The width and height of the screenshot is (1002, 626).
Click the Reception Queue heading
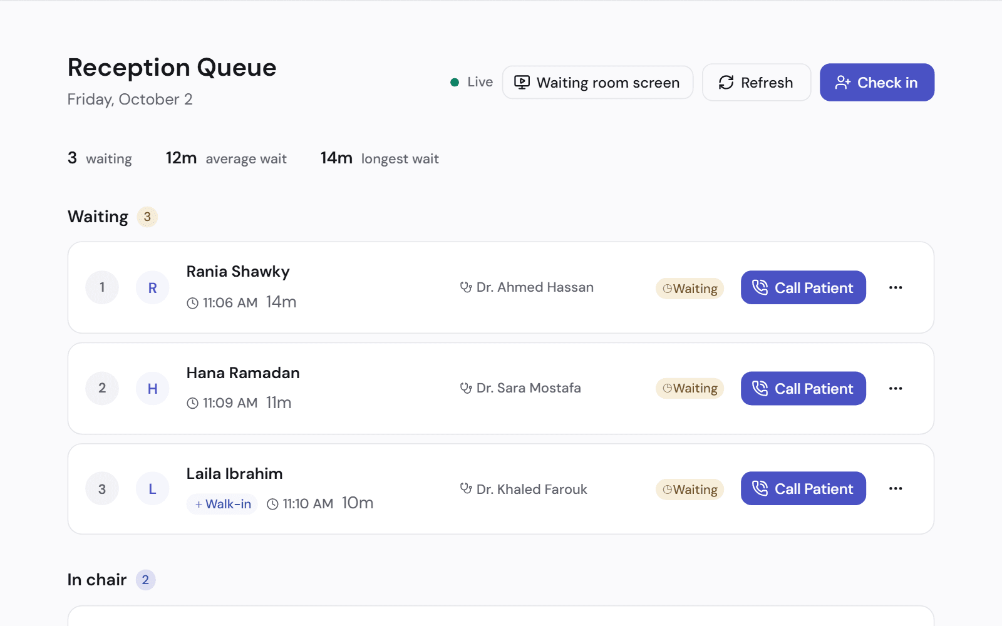(172, 68)
